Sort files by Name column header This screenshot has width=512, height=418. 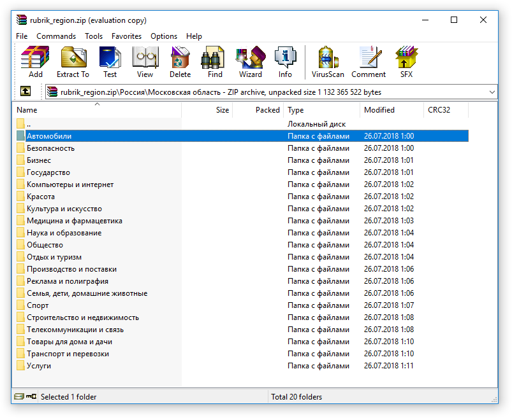[27, 110]
